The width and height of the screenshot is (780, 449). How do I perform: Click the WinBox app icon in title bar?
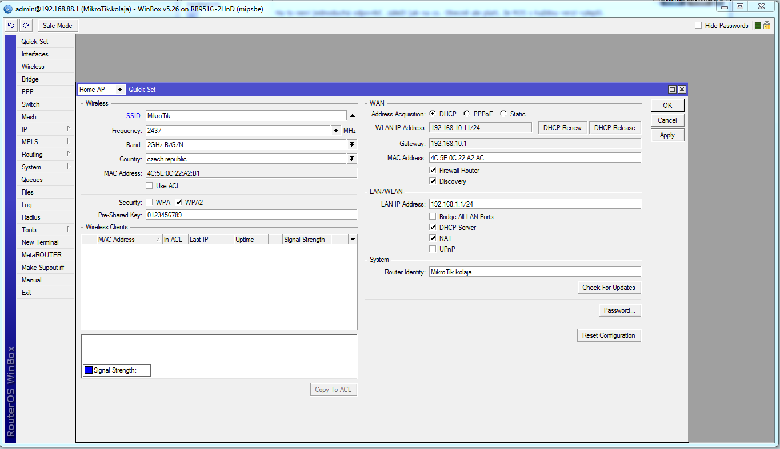pyautogui.click(x=8, y=9)
